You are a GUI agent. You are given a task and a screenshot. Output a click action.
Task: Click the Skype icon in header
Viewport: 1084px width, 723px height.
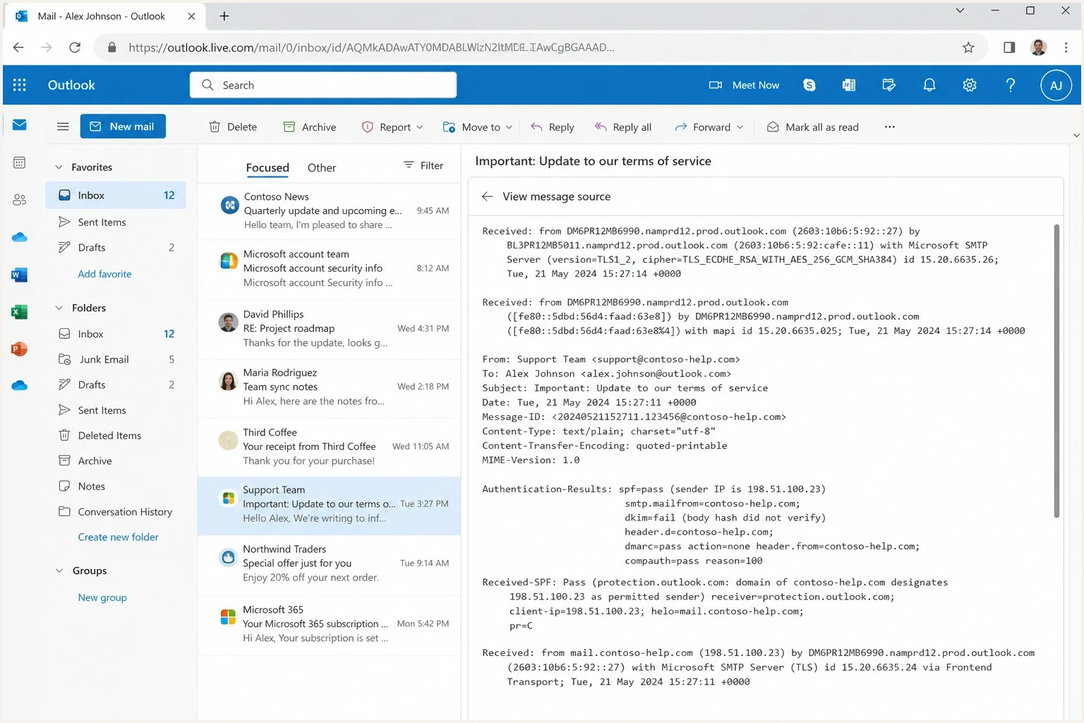(x=809, y=85)
